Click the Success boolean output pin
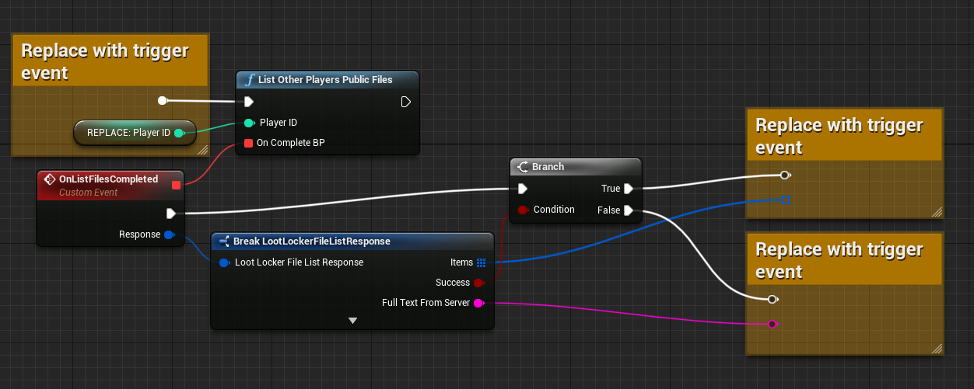The width and height of the screenshot is (974, 389). [478, 283]
